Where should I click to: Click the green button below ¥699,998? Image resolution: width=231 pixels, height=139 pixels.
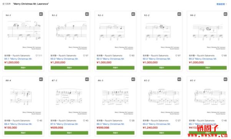69,133
